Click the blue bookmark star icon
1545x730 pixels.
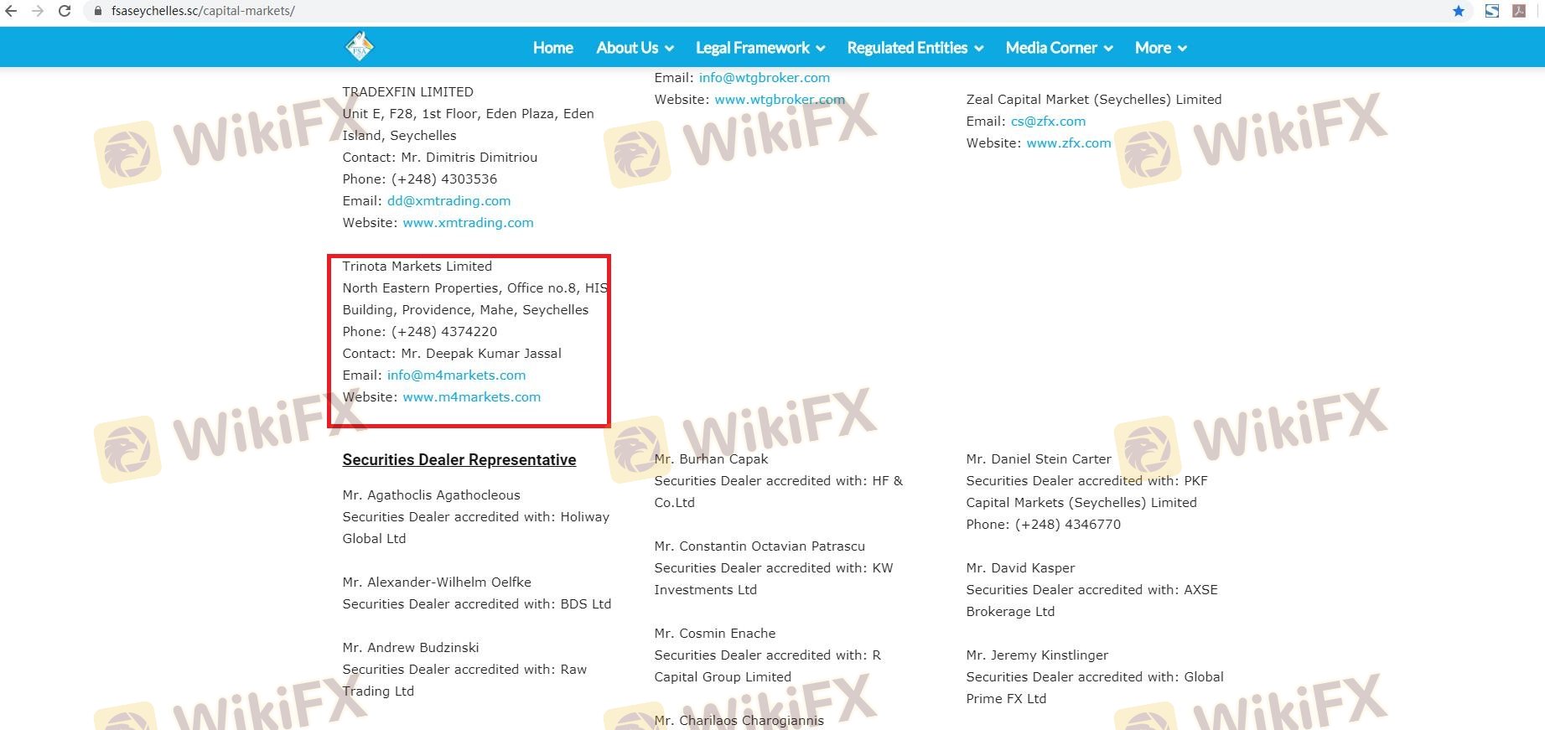(x=1459, y=11)
